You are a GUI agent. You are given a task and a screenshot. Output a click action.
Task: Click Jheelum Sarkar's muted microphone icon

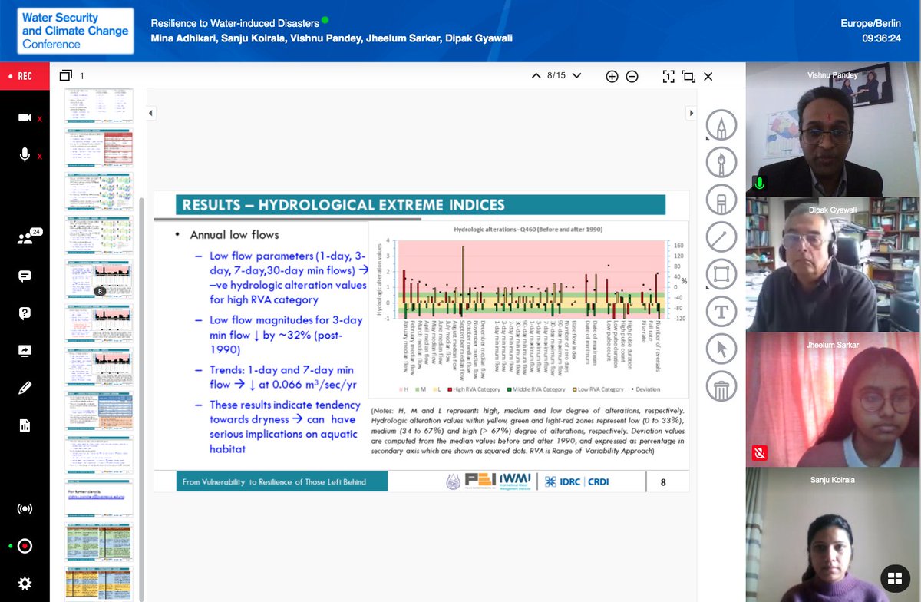pos(759,452)
